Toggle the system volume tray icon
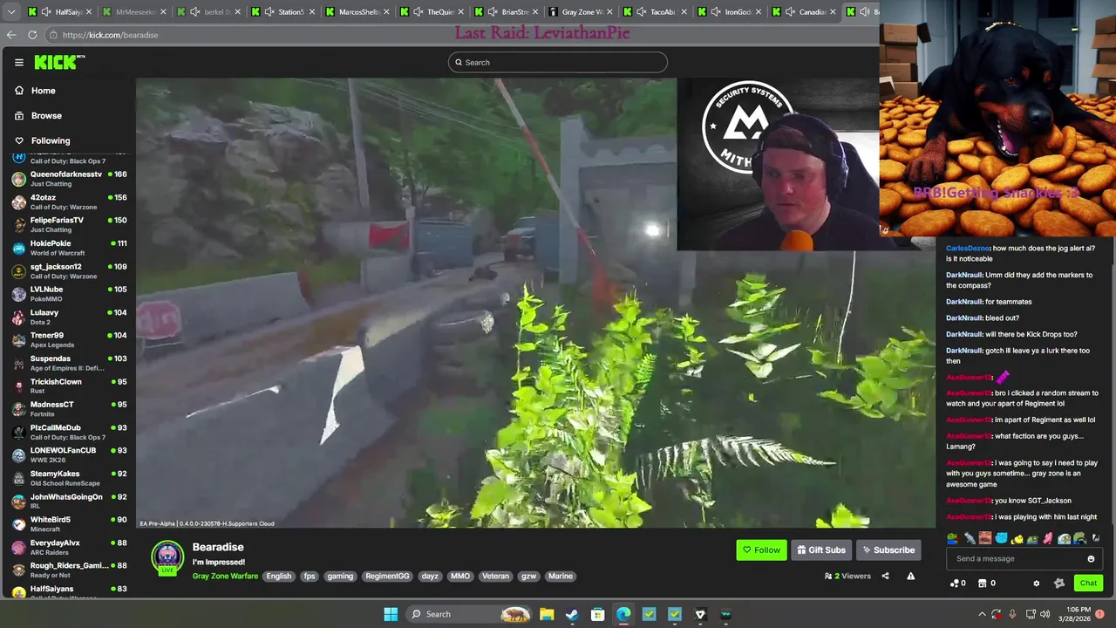Viewport: 1116px width, 628px height. 1045,614
